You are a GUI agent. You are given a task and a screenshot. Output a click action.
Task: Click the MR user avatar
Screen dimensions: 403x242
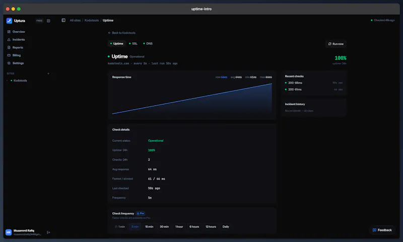click(9, 232)
